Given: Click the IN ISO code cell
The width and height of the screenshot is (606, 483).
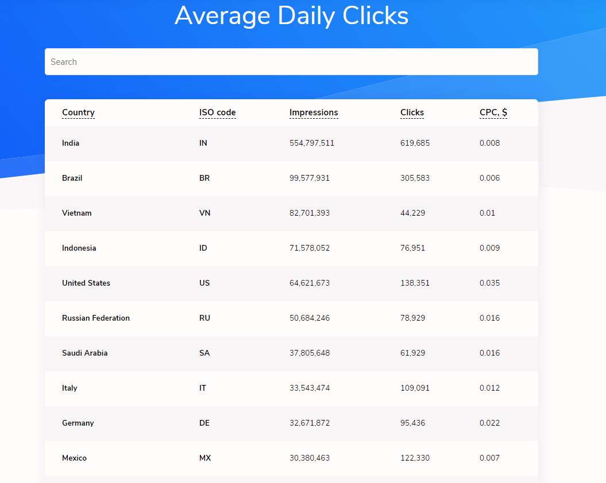Looking at the screenshot, I should coord(203,143).
